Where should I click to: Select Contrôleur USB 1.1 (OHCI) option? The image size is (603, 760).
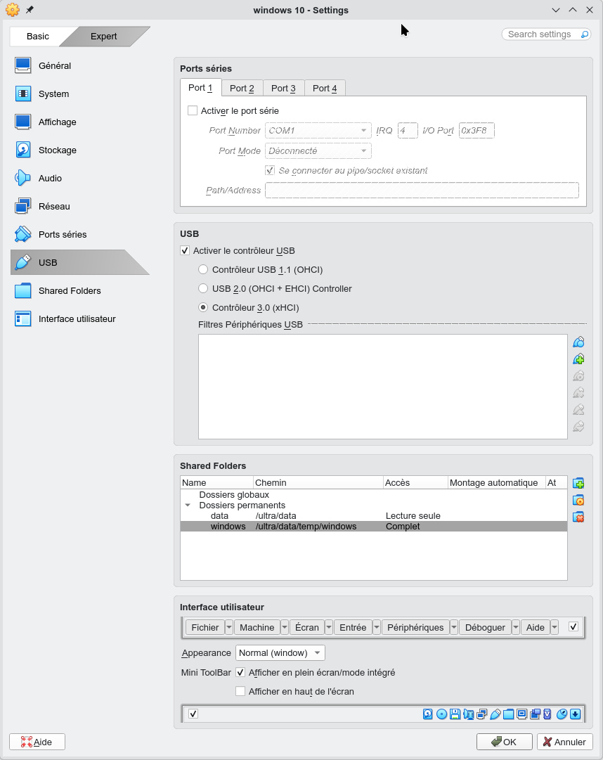click(x=204, y=270)
